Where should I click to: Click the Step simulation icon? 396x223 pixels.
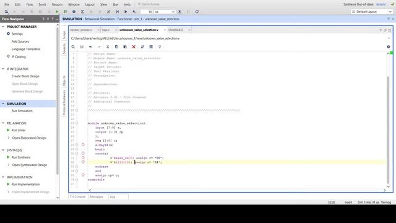(179, 12)
